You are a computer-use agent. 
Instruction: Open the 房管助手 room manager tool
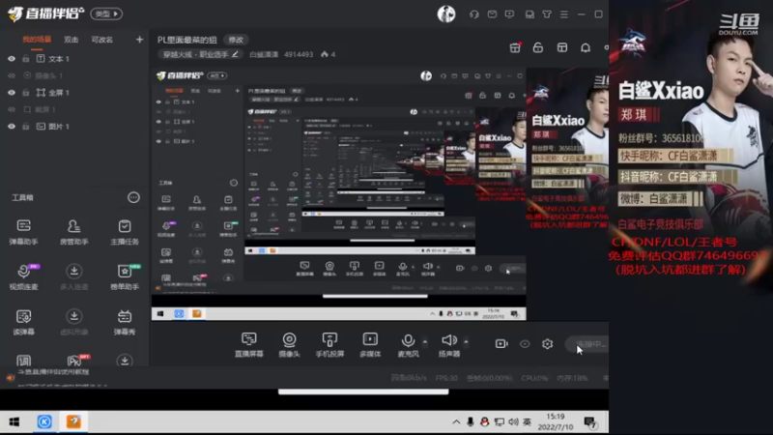74,232
